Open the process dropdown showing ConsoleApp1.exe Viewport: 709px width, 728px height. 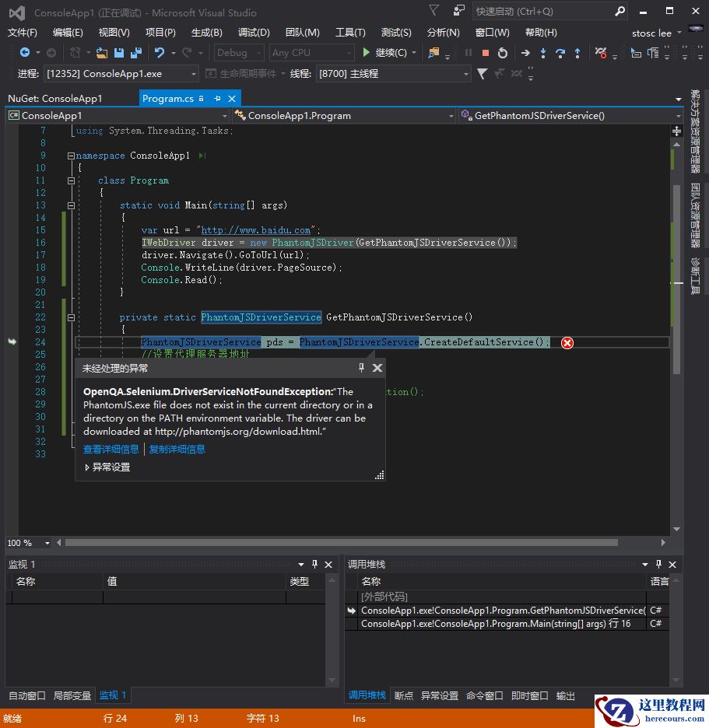point(193,74)
